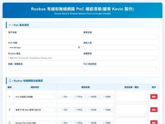Click the 設備型號 input field
The width and height of the screenshot is (165, 124).
pyautogui.click(x=120, y=58)
